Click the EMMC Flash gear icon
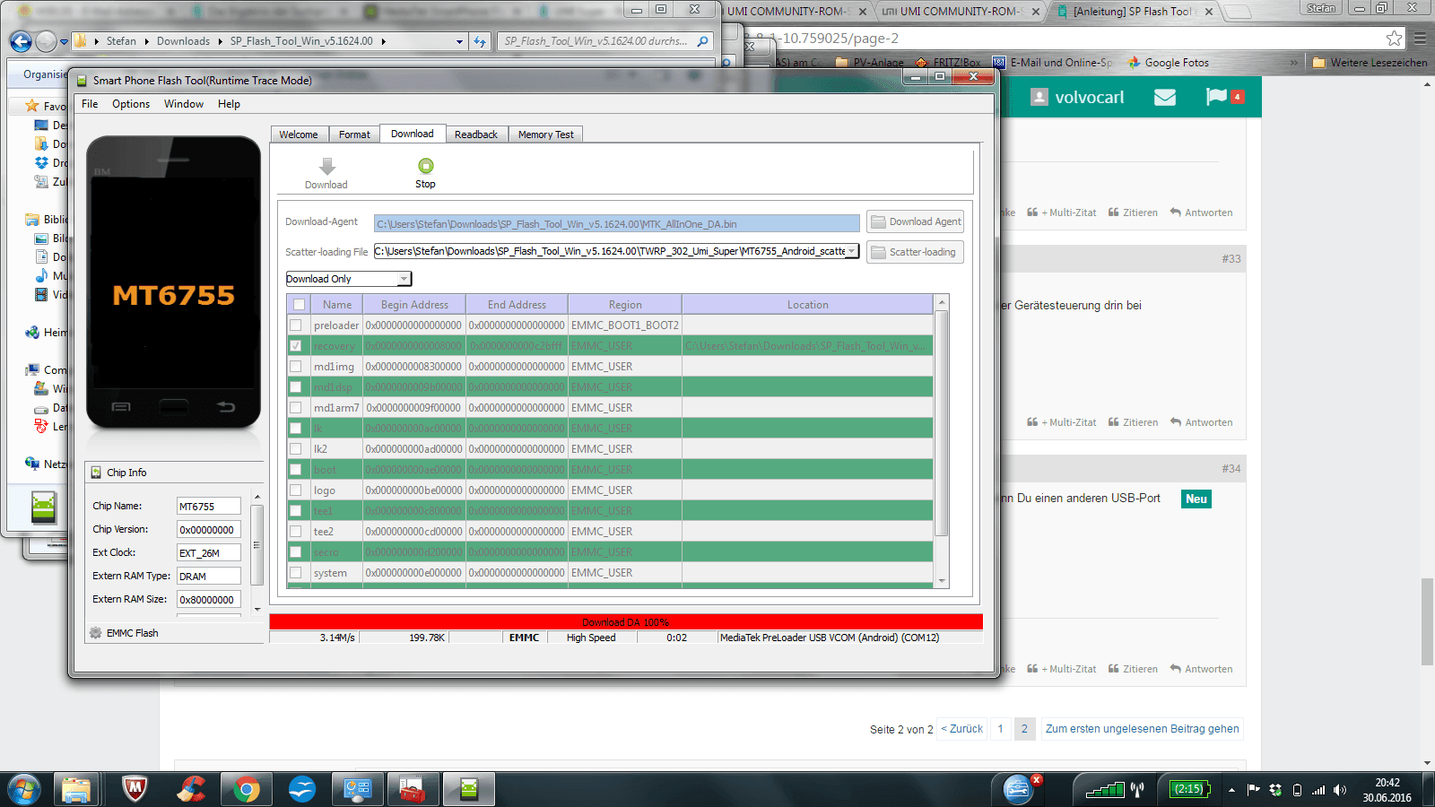 pyautogui.click(x=96, y=633)
